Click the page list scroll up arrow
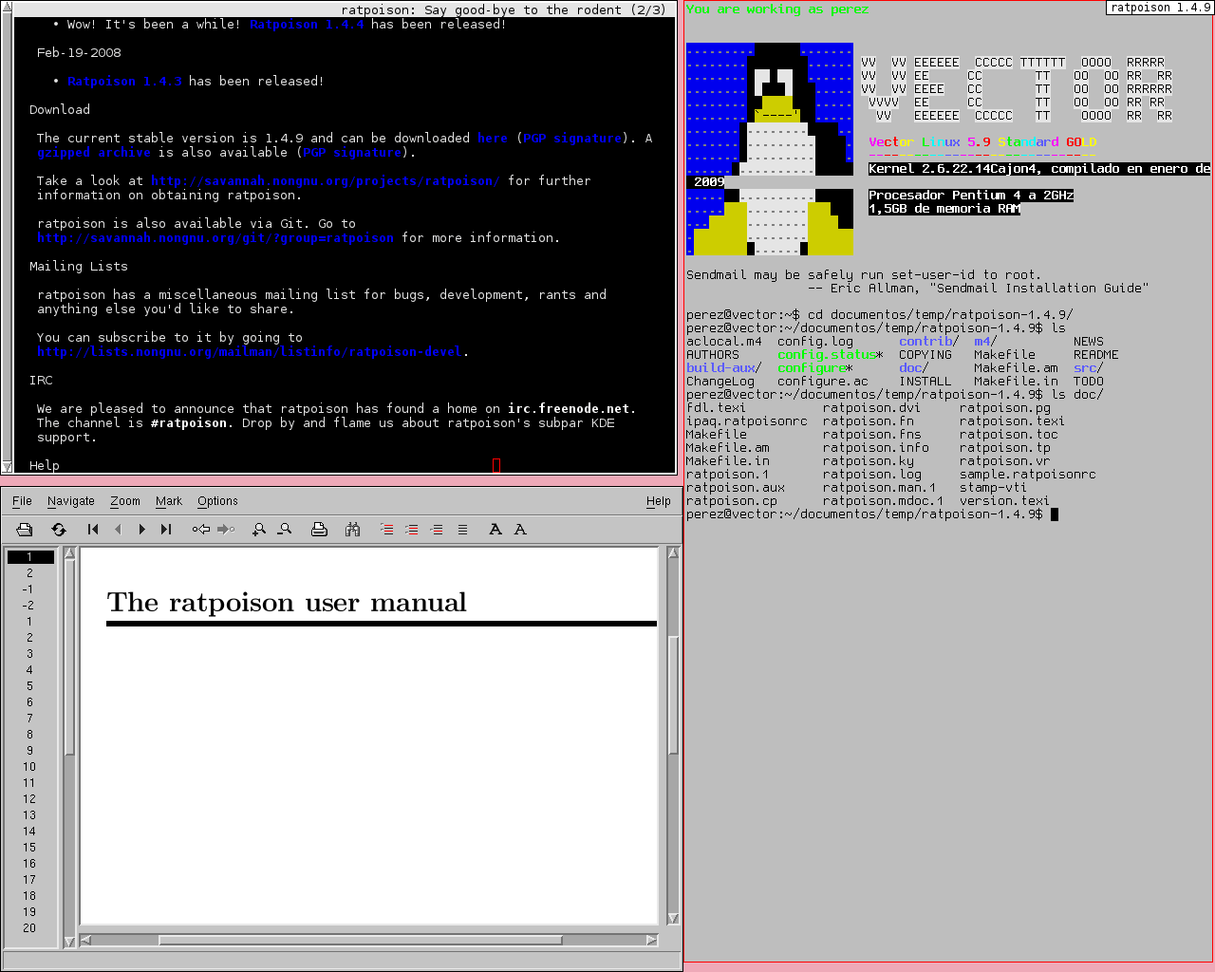Screen dimensions: 1215x972 (x=69, y=553)
